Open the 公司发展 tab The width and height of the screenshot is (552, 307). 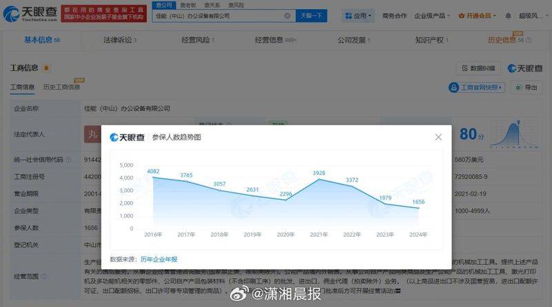point(353,40)
